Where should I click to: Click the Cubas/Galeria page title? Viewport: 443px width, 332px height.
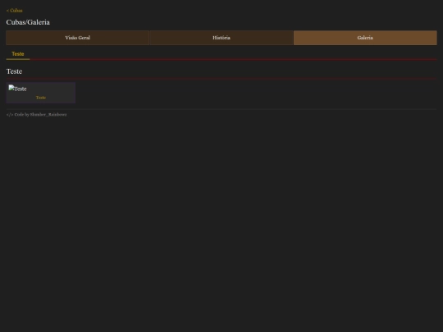click(28, 22)
